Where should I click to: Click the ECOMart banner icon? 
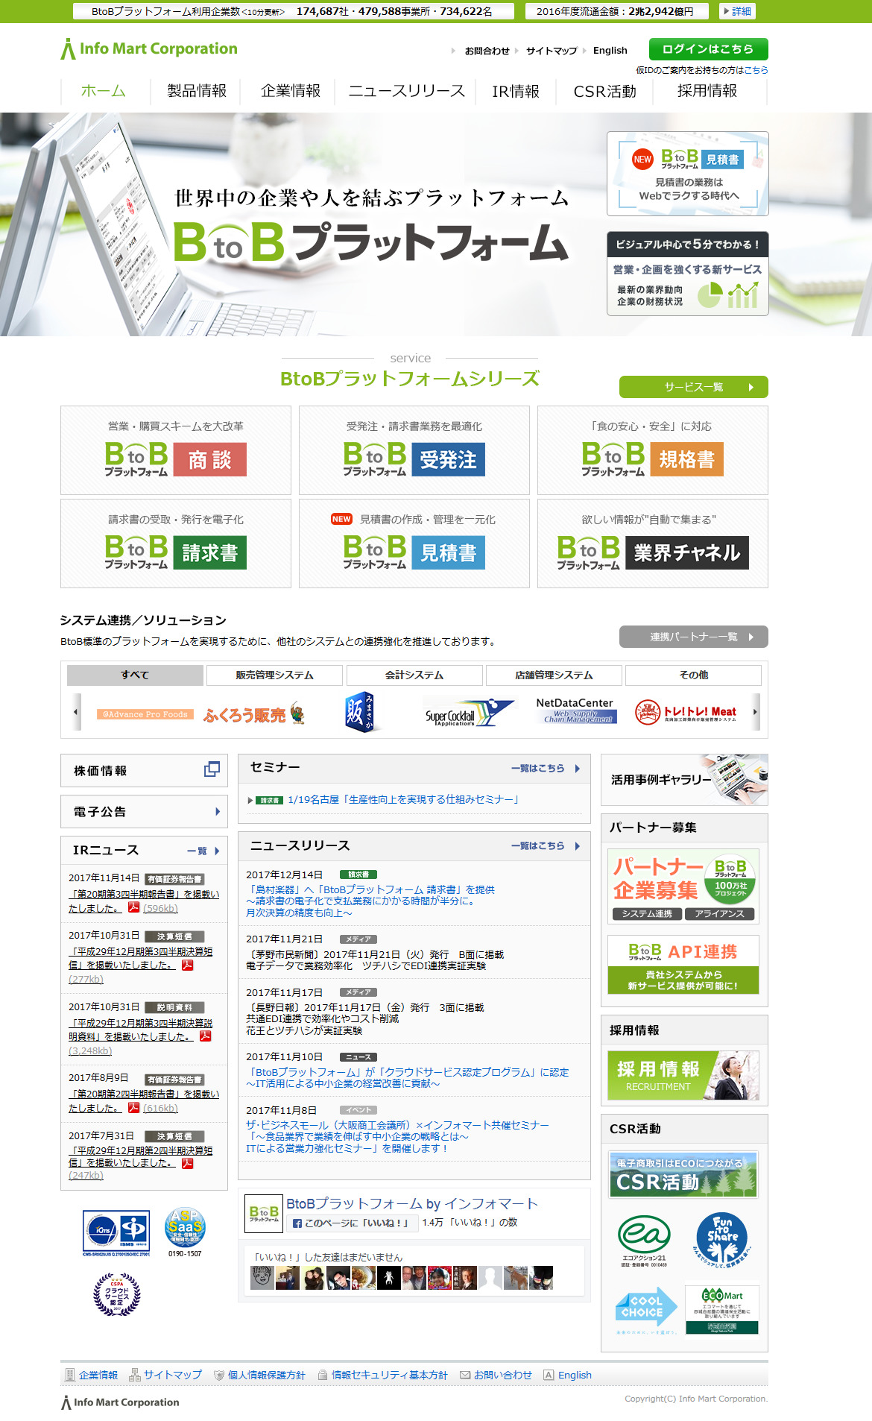pyautogui.click(x=721, y=1309)
